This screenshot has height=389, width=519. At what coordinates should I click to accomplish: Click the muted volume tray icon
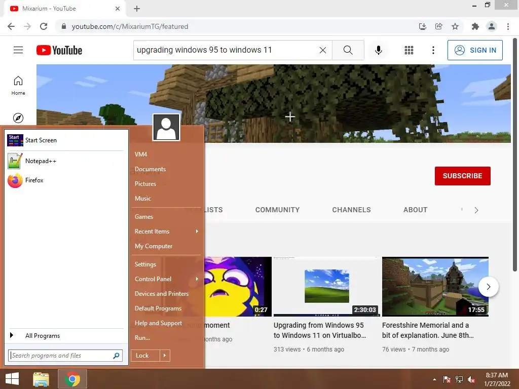click(471, 379)
